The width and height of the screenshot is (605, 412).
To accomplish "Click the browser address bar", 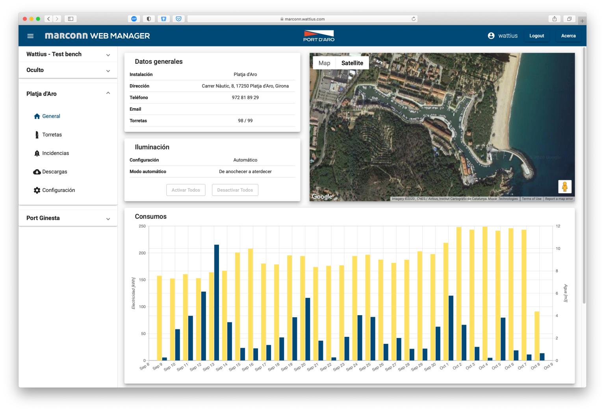I will (302, 19).
